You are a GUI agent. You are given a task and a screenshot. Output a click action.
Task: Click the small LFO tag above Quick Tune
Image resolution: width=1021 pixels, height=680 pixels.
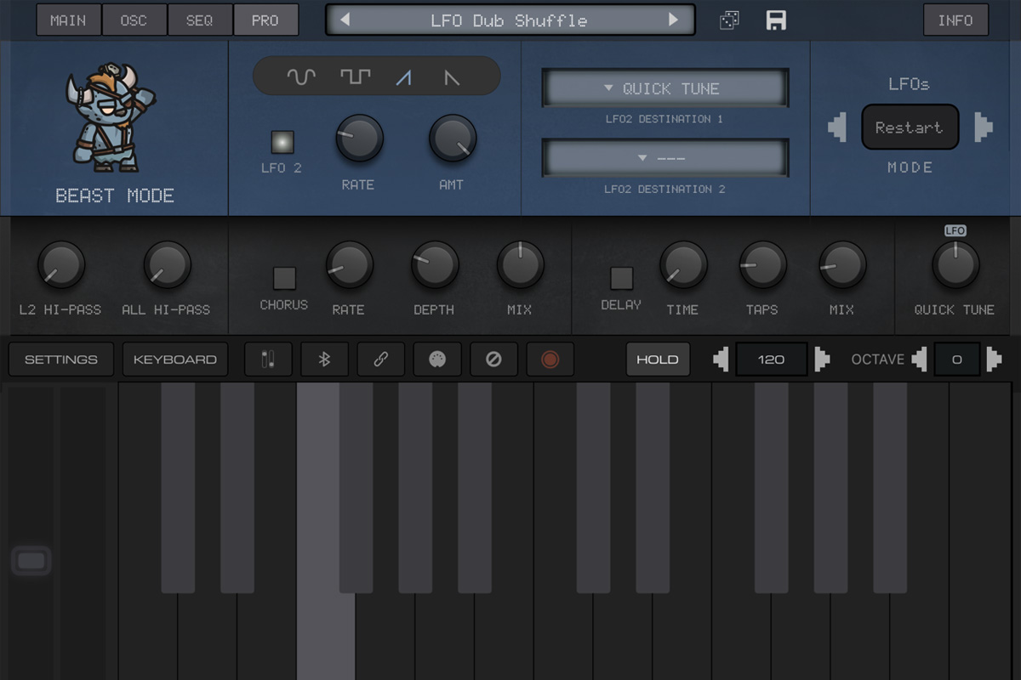coord(955,230)
